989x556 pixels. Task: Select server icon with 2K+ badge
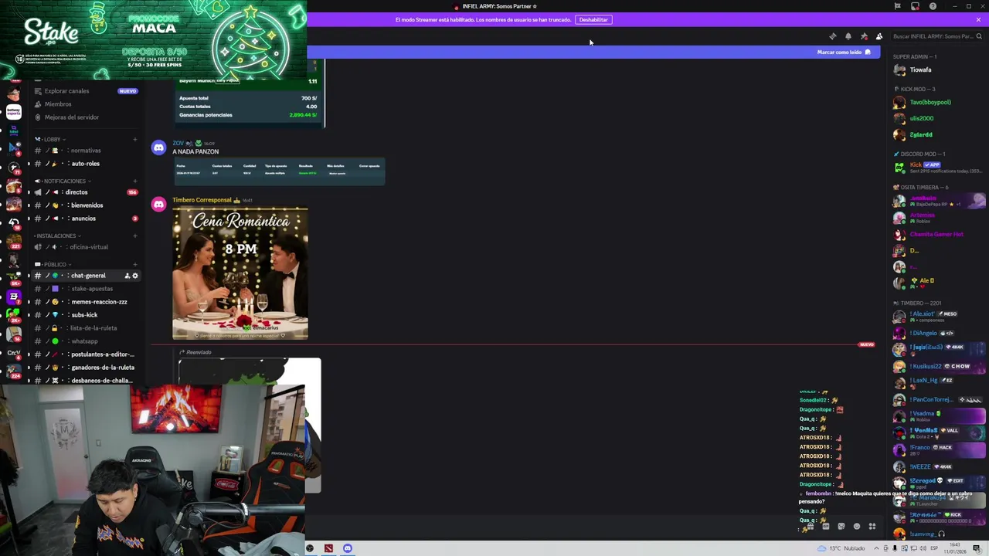[13, 315]
